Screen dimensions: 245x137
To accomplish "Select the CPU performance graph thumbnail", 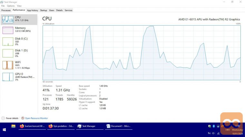I will click(8, 20).
